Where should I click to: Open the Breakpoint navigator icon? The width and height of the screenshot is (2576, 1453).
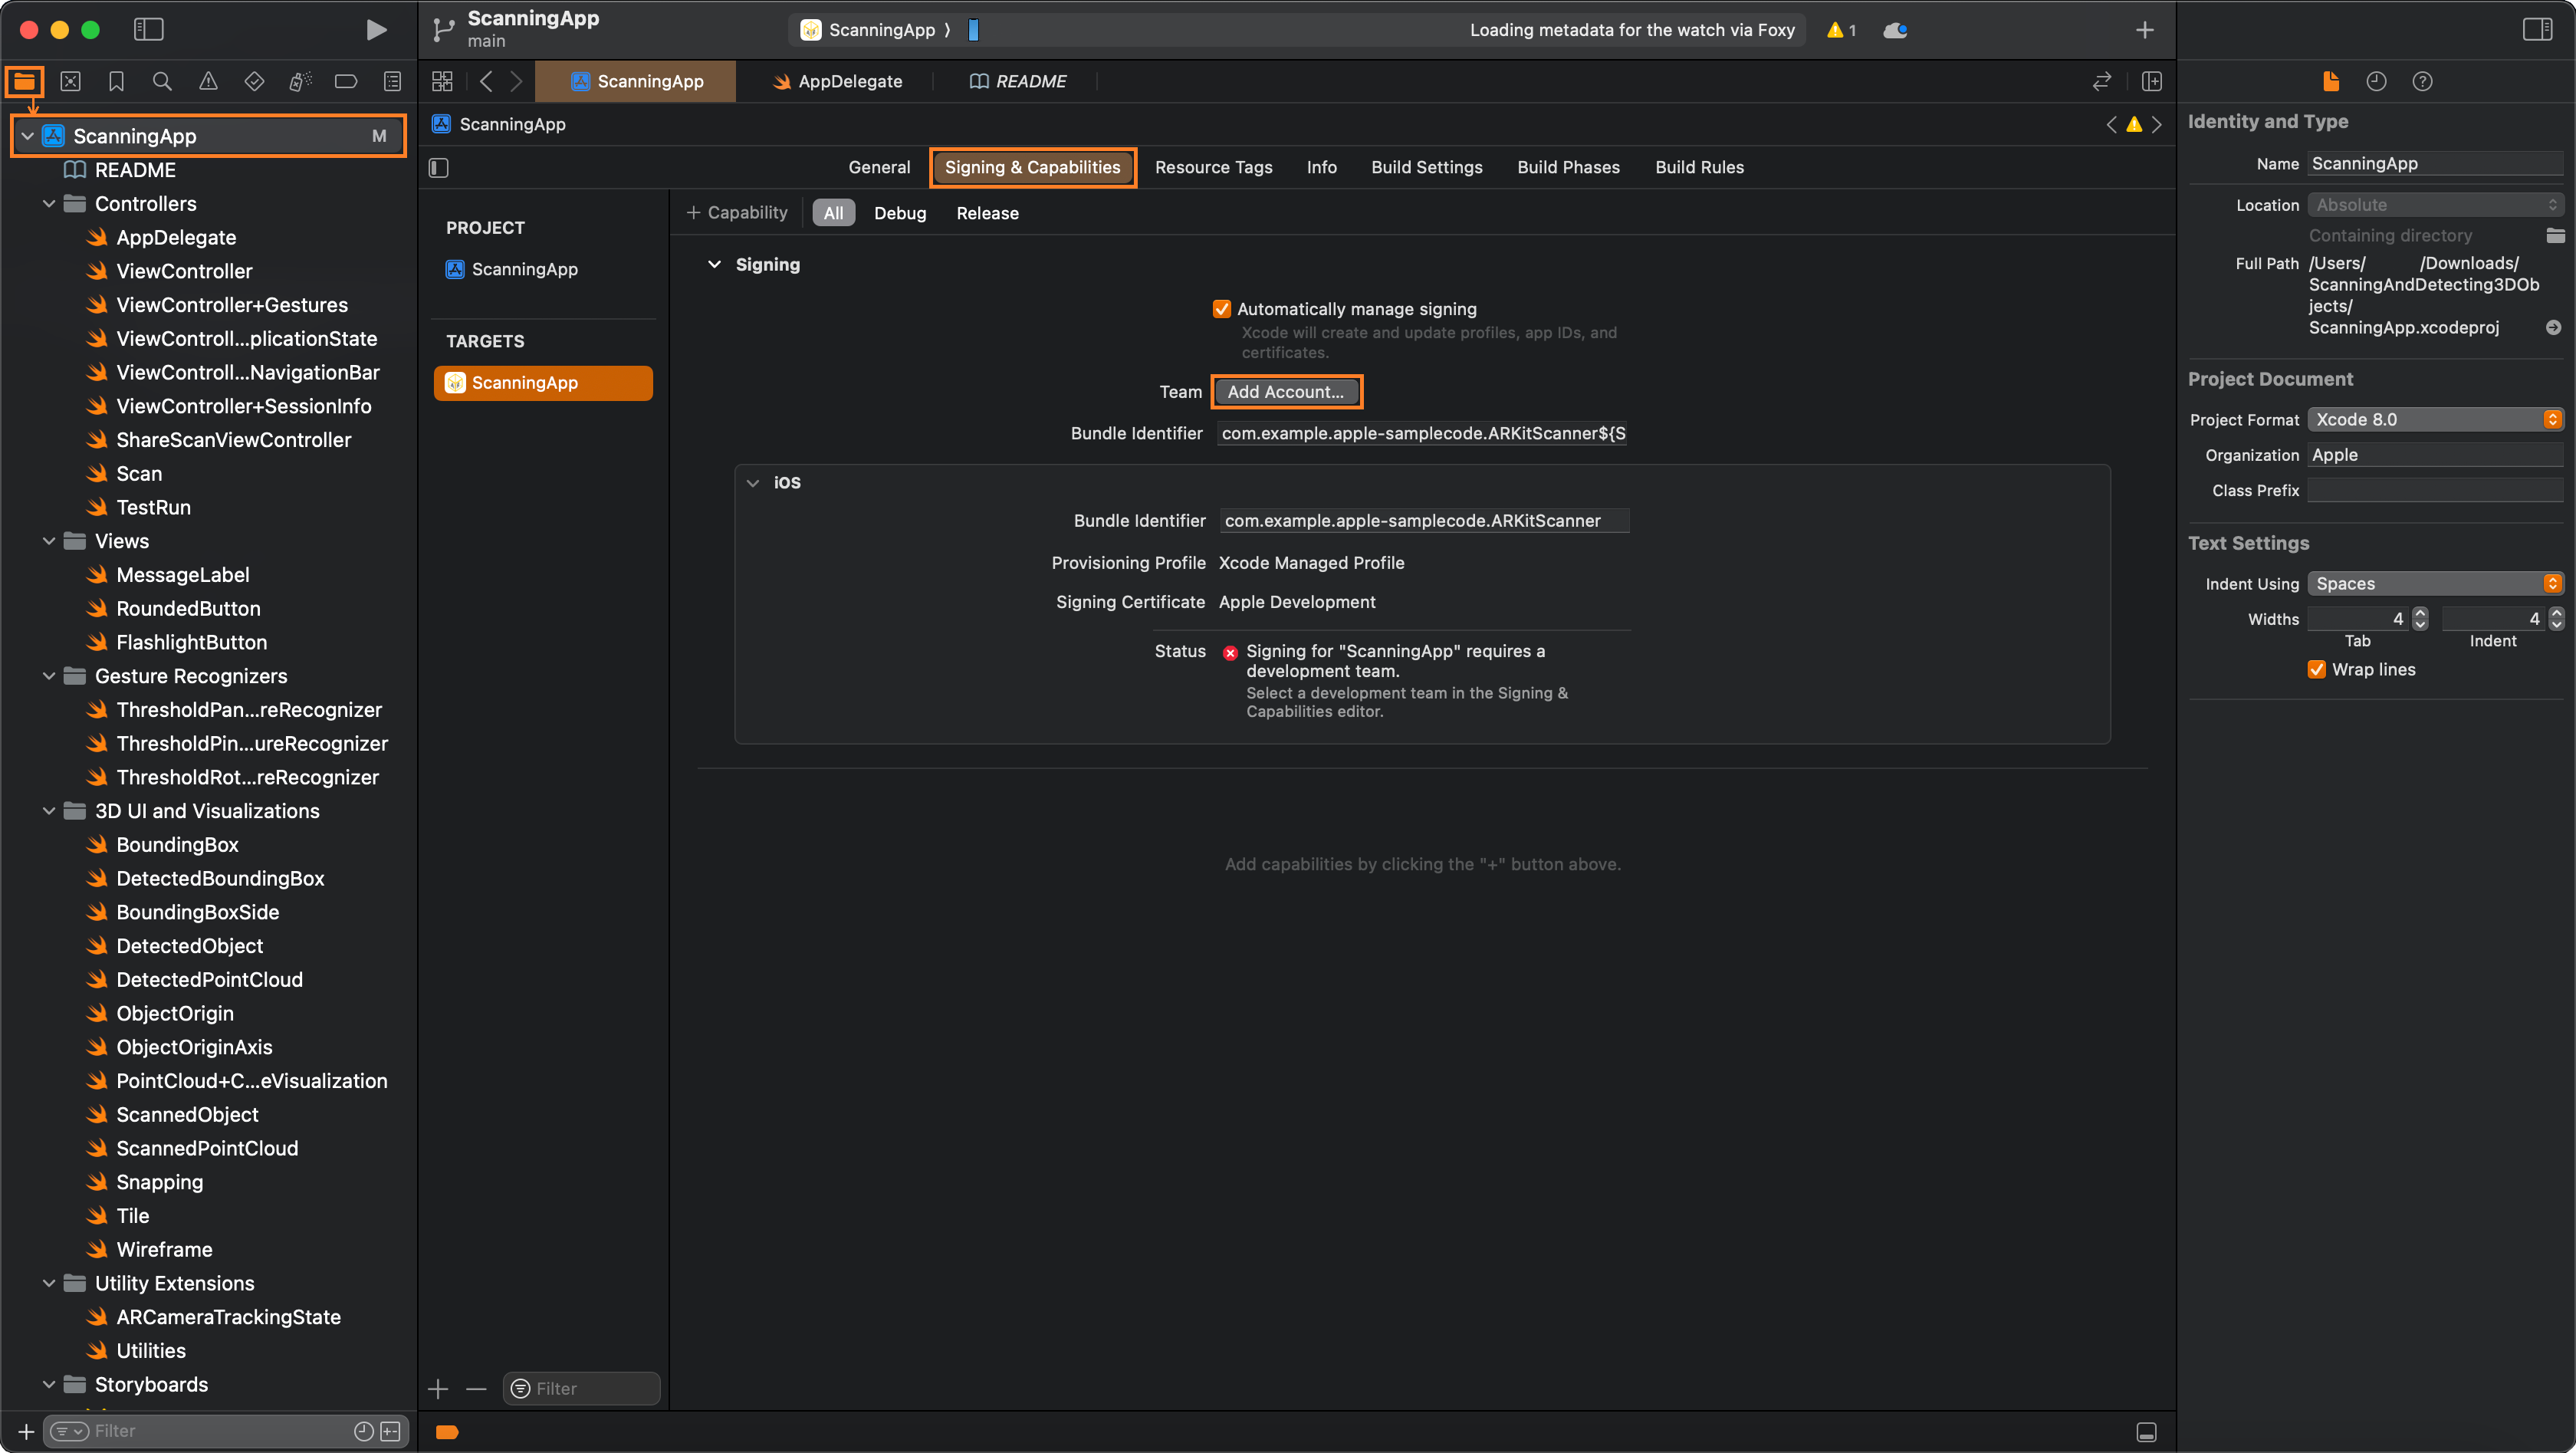tap(346, 81)
